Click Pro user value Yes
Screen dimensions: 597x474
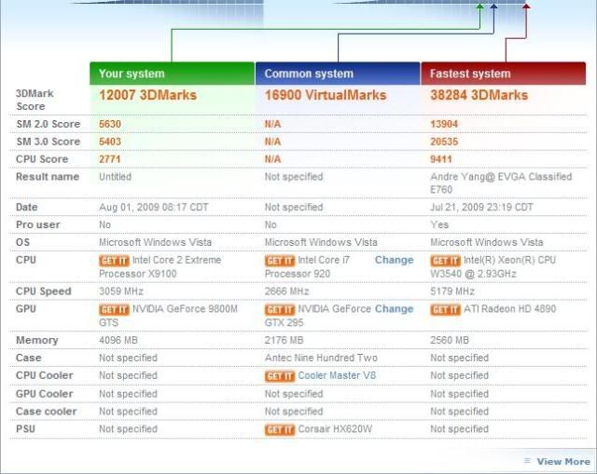(x=439, y=224)
